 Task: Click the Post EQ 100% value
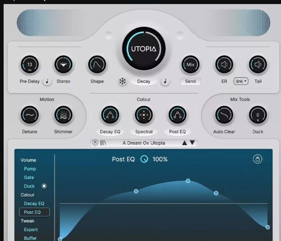point(160,159)
